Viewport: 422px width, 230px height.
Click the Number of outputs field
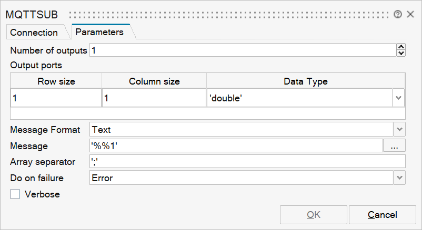242,50
